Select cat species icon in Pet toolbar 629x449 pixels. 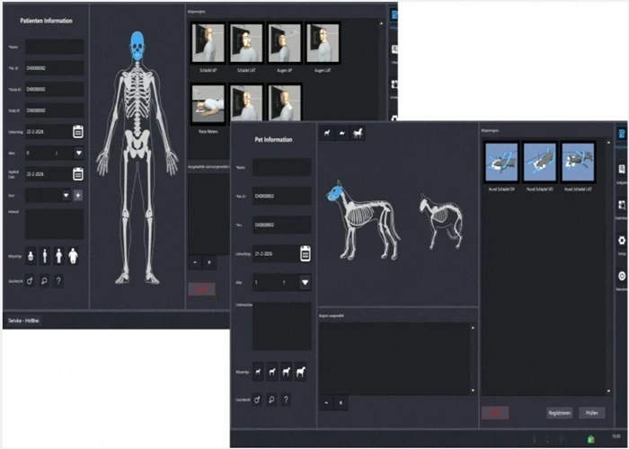(x=341, y=133)
